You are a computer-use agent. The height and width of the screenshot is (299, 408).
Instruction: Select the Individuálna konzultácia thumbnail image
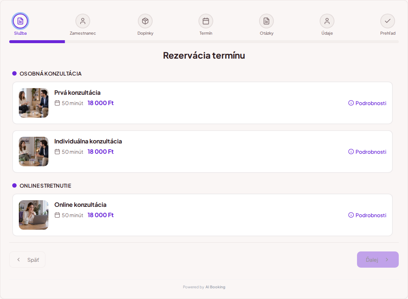click(x=34, y=152)
